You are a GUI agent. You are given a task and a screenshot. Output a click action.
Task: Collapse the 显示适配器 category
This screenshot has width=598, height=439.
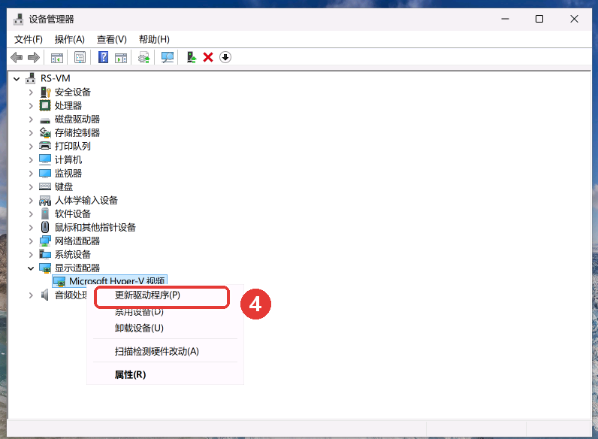pyautogui.click(x=31, y=268)
